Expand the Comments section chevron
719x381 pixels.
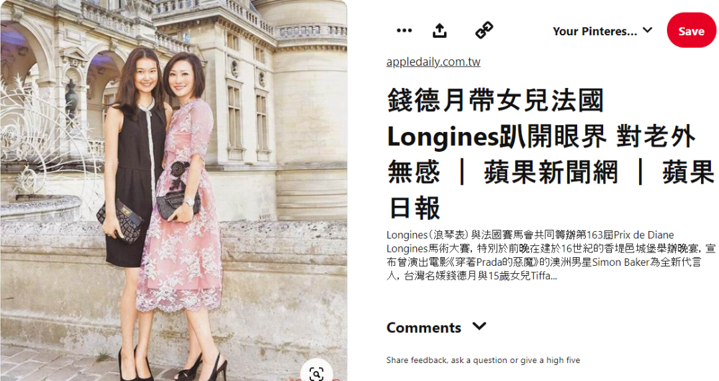[479, 326]
